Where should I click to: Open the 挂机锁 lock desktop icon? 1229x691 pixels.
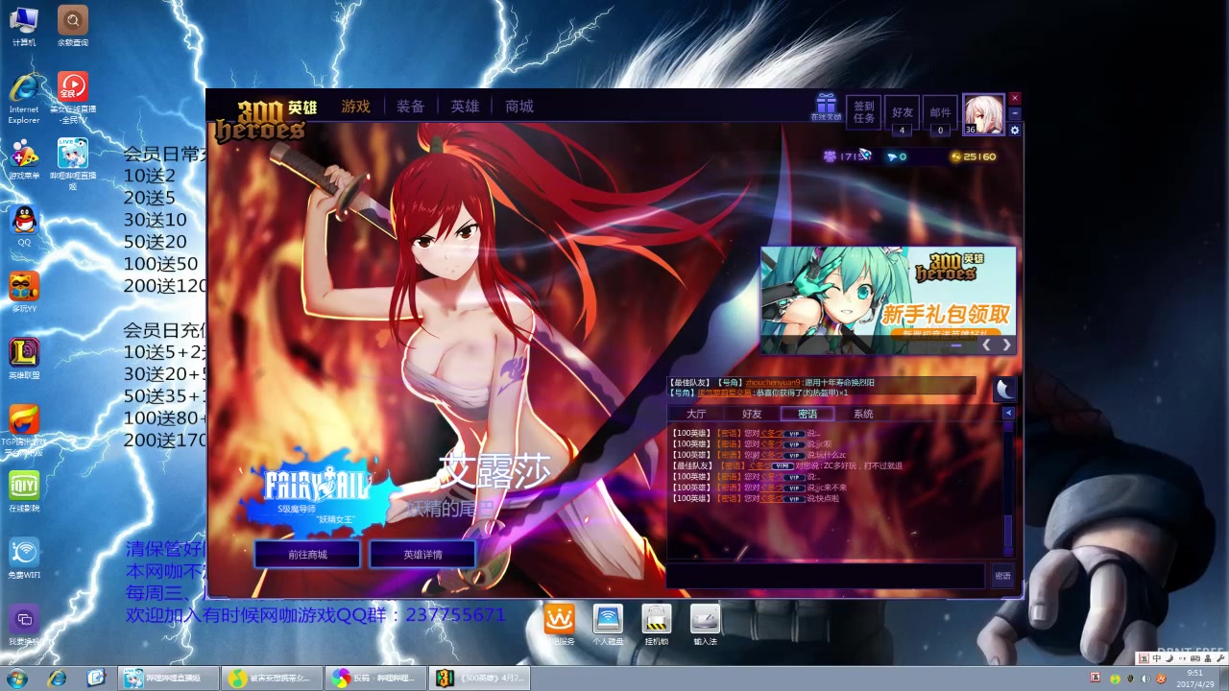(x=657, y=624)
